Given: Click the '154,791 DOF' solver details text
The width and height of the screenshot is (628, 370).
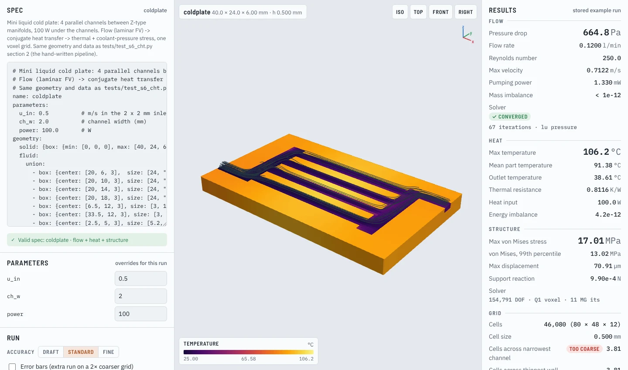Looking at the screenshot, I should point(544,300).
